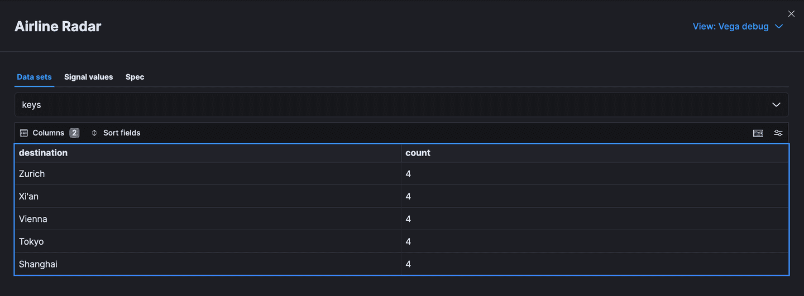Open keyboard shortcuts icon in grid toolbar

tap(758, 133)
